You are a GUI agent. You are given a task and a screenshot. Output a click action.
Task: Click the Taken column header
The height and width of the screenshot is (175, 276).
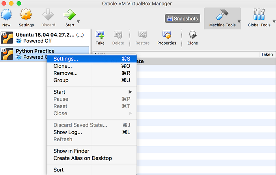click(267, 54)
